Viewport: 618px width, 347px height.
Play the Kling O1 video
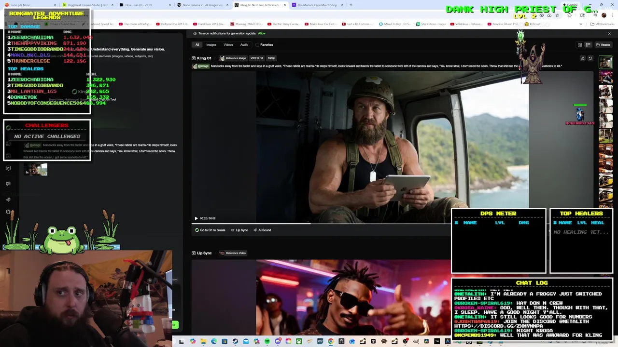click(x=196, y=218)
